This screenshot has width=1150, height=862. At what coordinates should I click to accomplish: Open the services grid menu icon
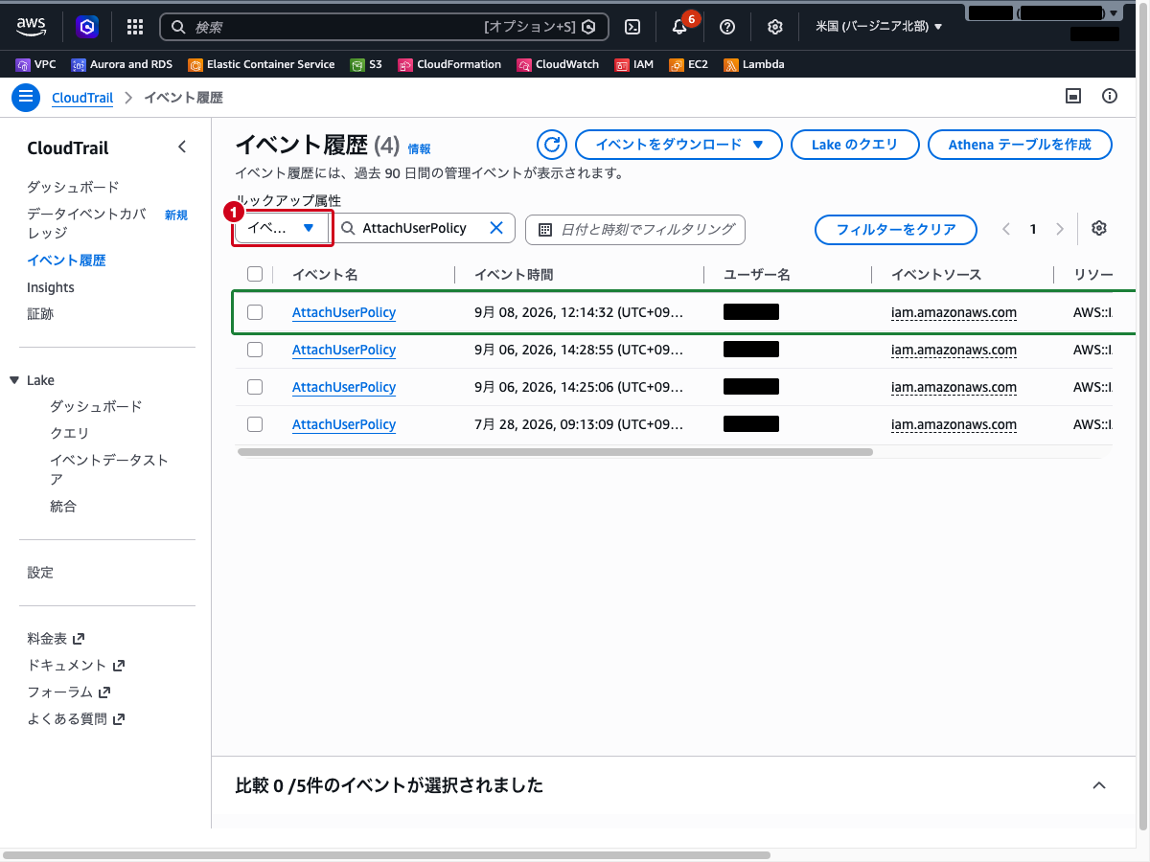[135, 27]
